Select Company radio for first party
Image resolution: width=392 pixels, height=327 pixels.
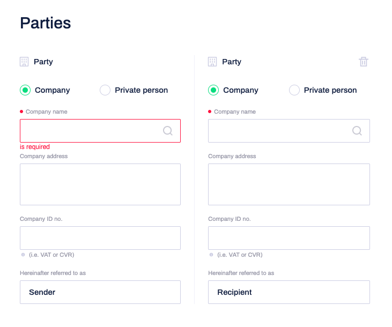25,90
